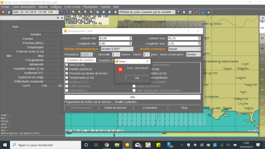The width and height of the screenshot is (265, 149).
Task: Click the 0% download progress bar
Action: 132,97
